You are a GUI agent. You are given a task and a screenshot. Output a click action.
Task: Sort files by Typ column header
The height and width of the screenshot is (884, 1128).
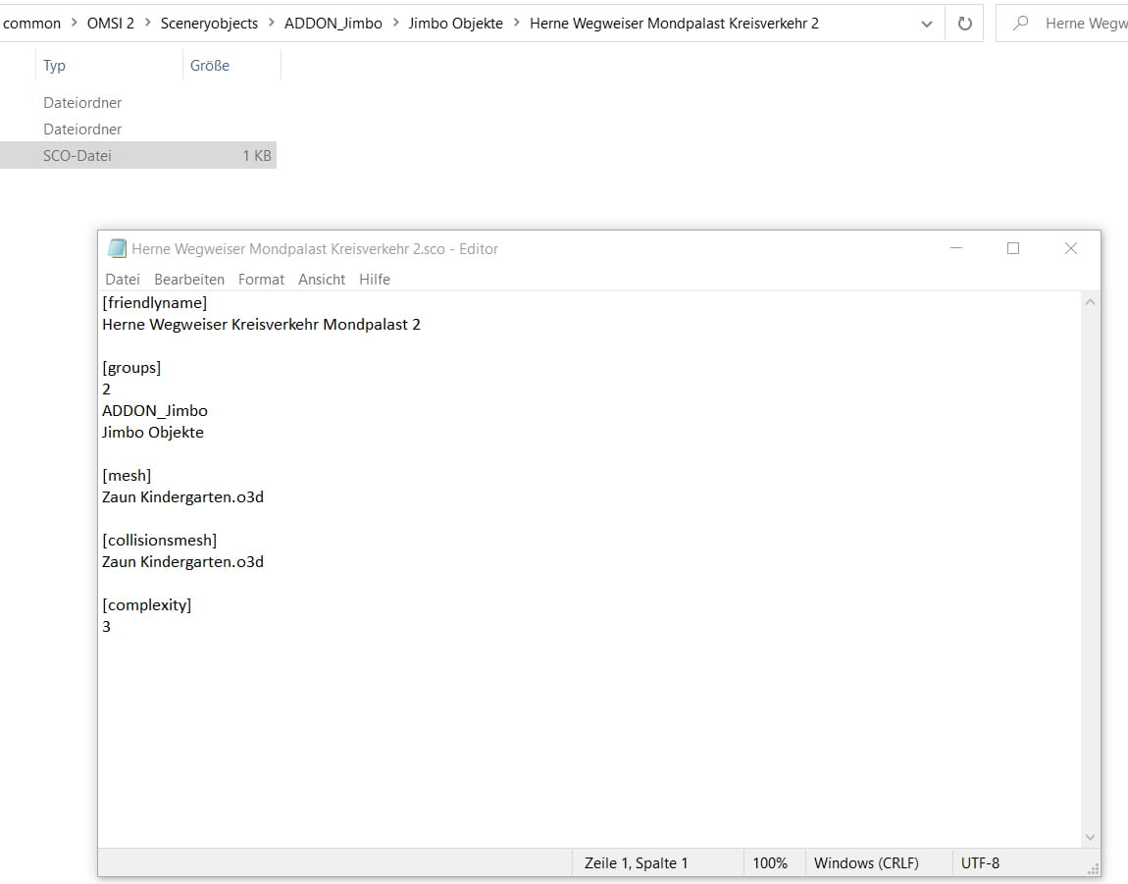tap(55, 66)
